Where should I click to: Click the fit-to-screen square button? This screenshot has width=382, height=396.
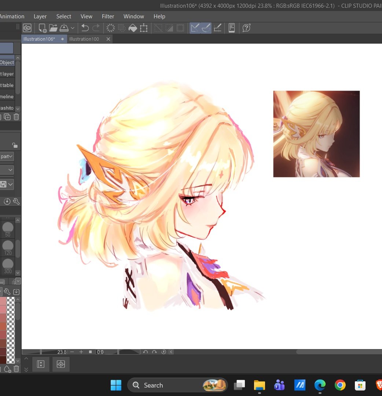click(x=90, y=352)
